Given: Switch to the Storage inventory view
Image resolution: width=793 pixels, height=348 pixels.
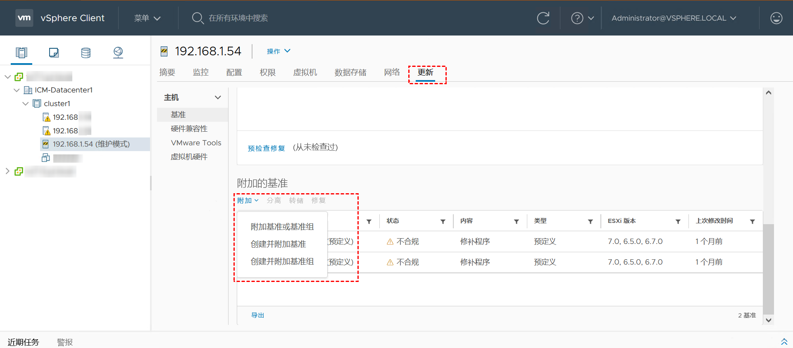Looking at the screenshot, I should [86, 52].
